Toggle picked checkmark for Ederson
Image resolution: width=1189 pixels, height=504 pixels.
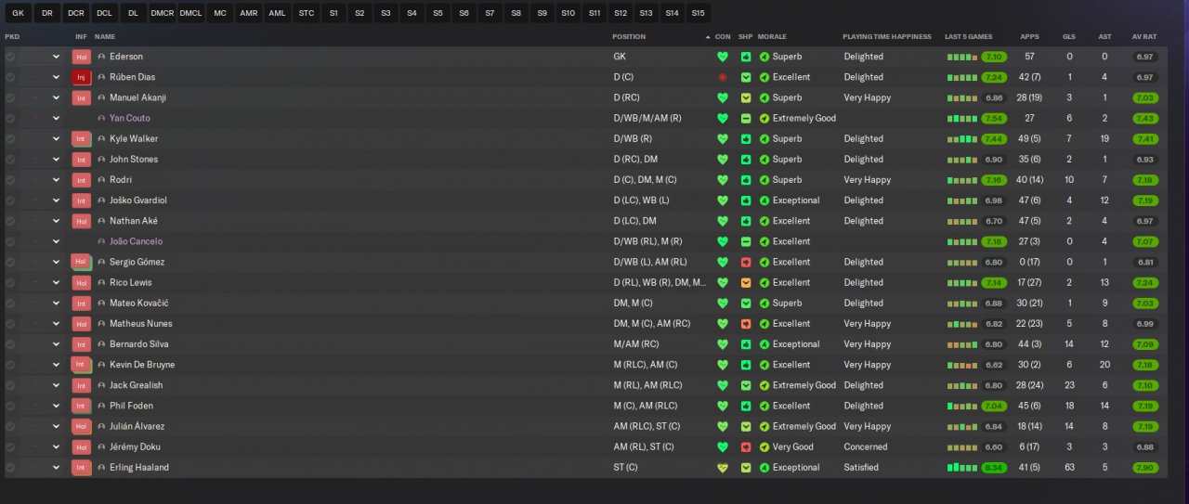coord(10,57)
